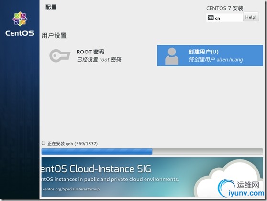Click the 正在安装 gdb (569/1837) status text
Image resolution: width=267 pixels, height=201 pixels.
73,144
